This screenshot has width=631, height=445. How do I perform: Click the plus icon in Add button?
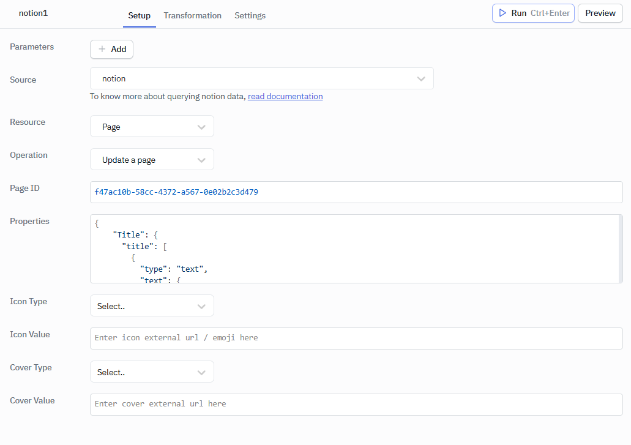pyautogui.click(x=102, y=49)
